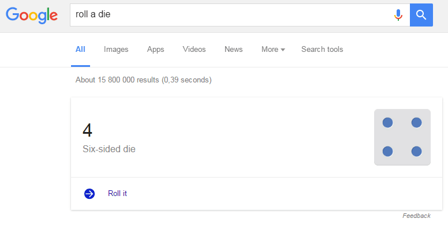Open the More dropdown arrow

[283, 50]
